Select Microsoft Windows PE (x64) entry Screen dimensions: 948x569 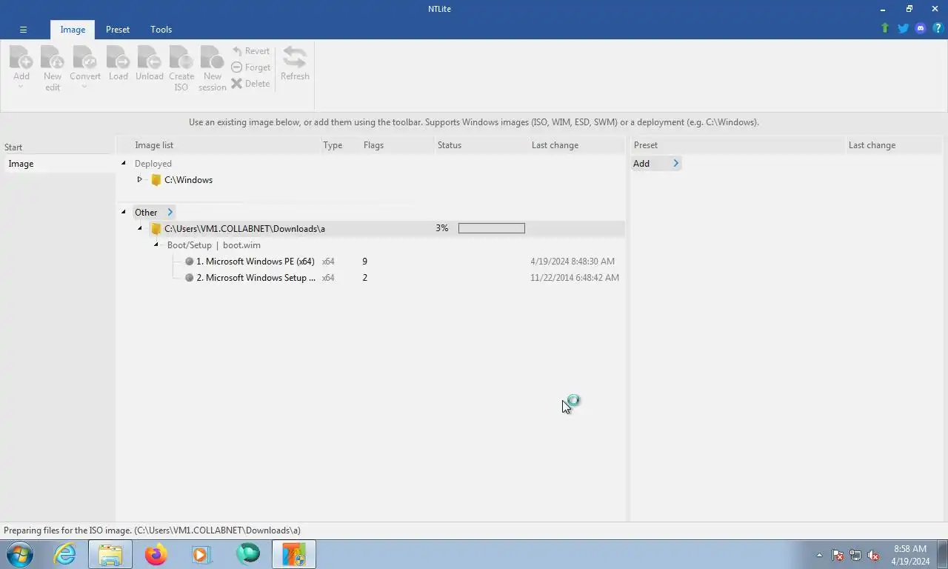coord(255,262)
